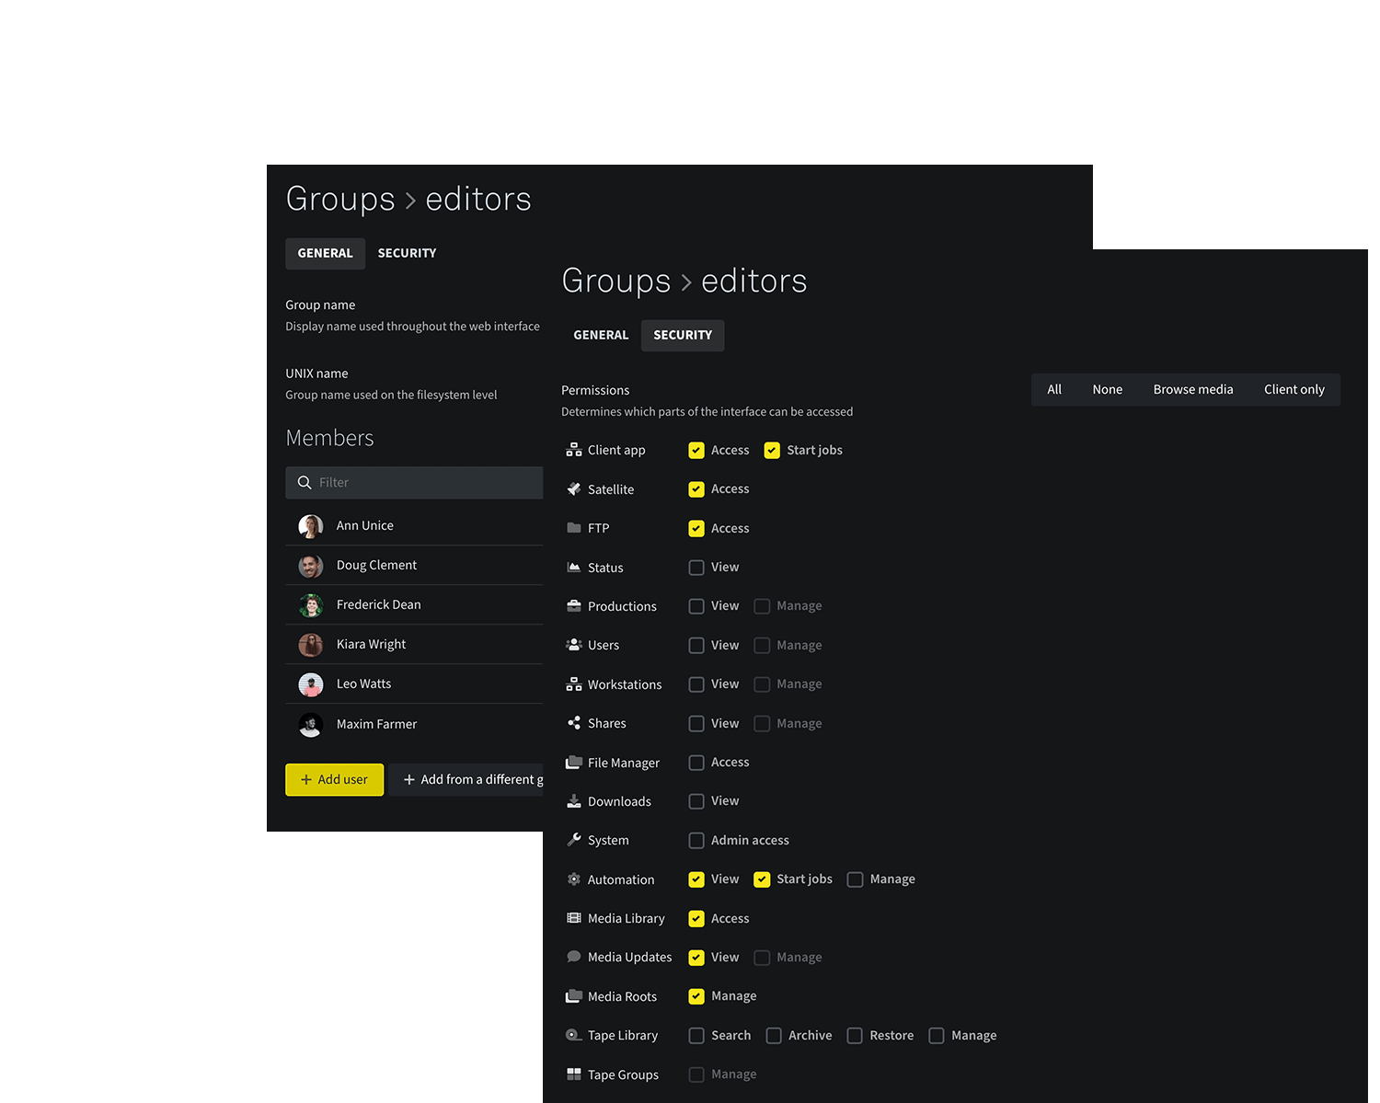Enable the Status View checkbox
1380x1103 pixels.
[x=696, y=568]
